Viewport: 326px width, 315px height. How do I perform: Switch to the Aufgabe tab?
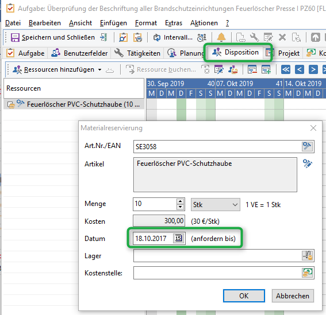[x=25, y=53]
